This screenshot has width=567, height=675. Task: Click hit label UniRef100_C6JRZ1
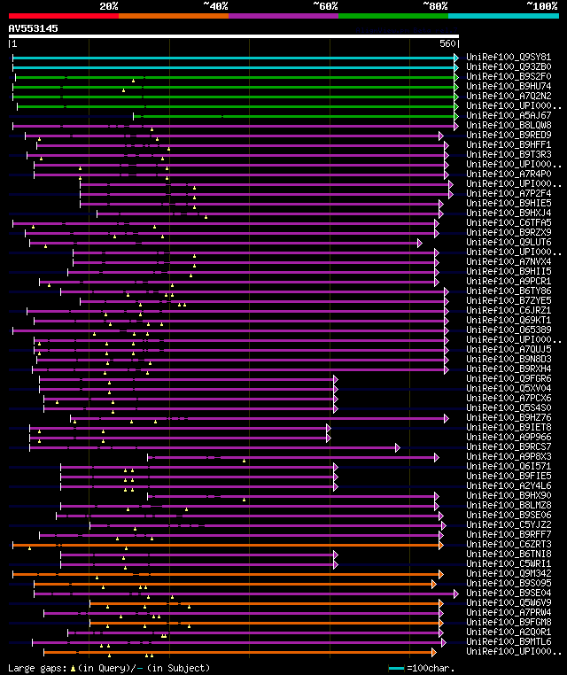coord(509,310)
